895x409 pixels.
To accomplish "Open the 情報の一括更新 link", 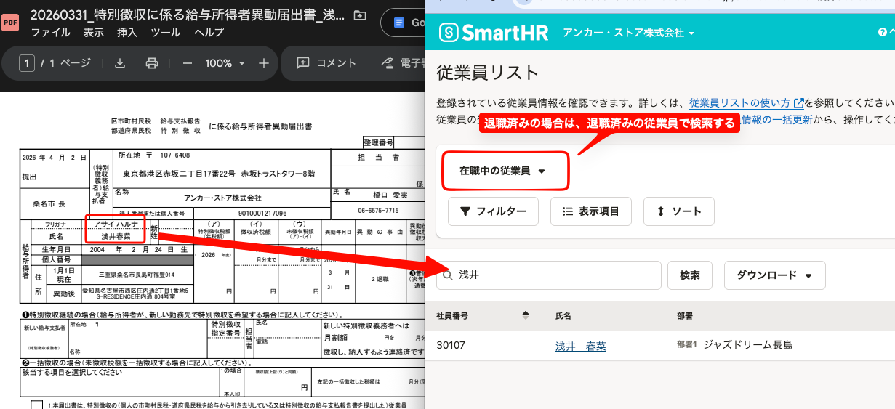I will coord(778,119).
